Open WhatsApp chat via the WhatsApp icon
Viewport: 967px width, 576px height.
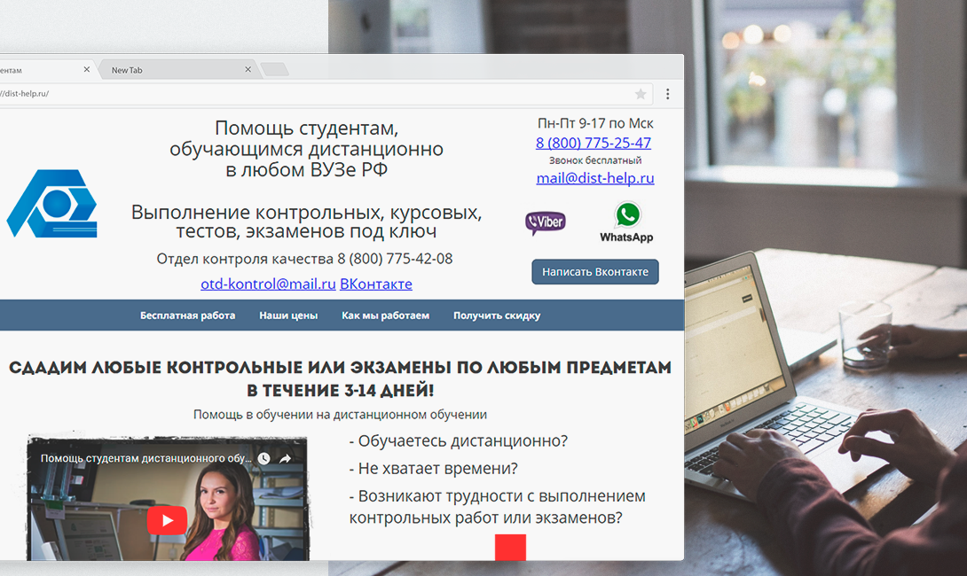click(x=626, y=222)
